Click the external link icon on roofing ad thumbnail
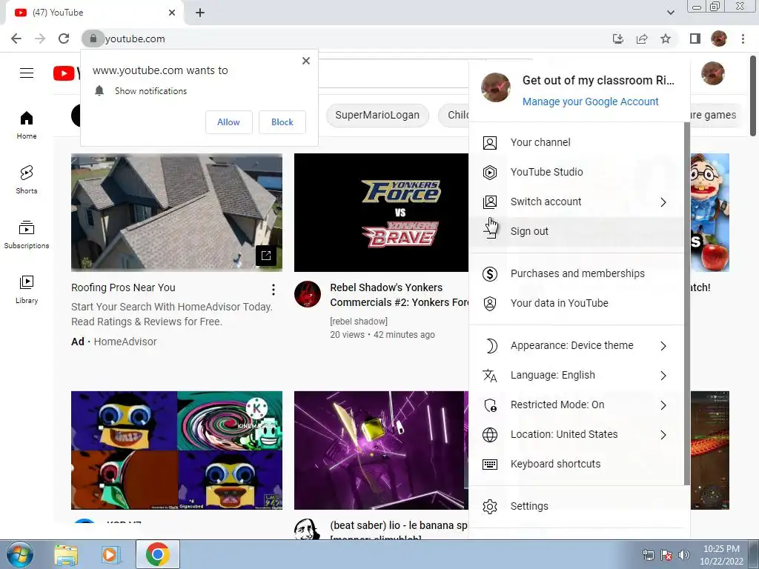 (x=266, y=256)
